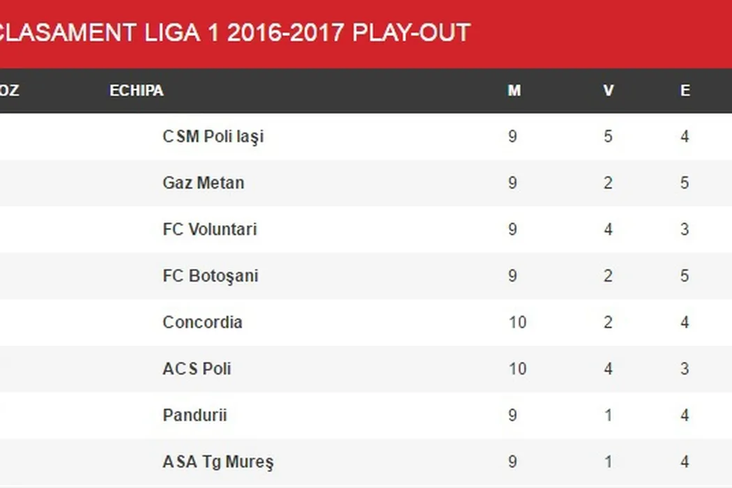Sort by the M matches column header
The height and width of the screenshot is (488, 732).
pos(514,91)
